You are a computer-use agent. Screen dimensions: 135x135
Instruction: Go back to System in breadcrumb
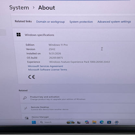19,7
